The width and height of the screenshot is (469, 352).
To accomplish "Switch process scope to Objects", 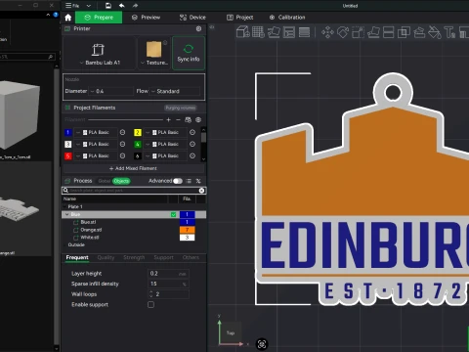I will [121, 181].
